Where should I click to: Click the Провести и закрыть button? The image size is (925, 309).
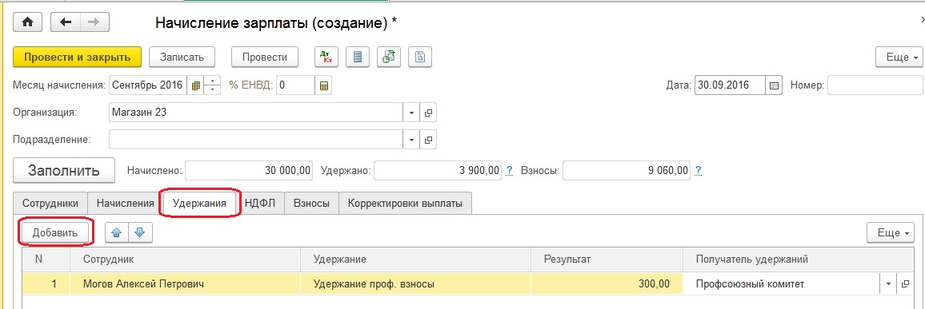pos(78,57)
